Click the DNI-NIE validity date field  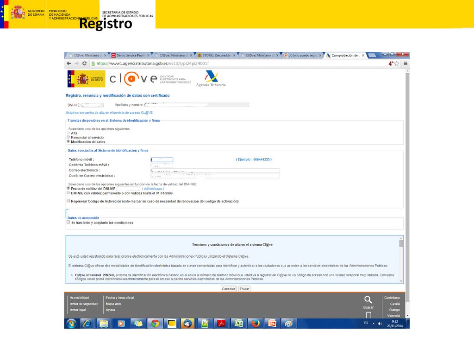128,189
